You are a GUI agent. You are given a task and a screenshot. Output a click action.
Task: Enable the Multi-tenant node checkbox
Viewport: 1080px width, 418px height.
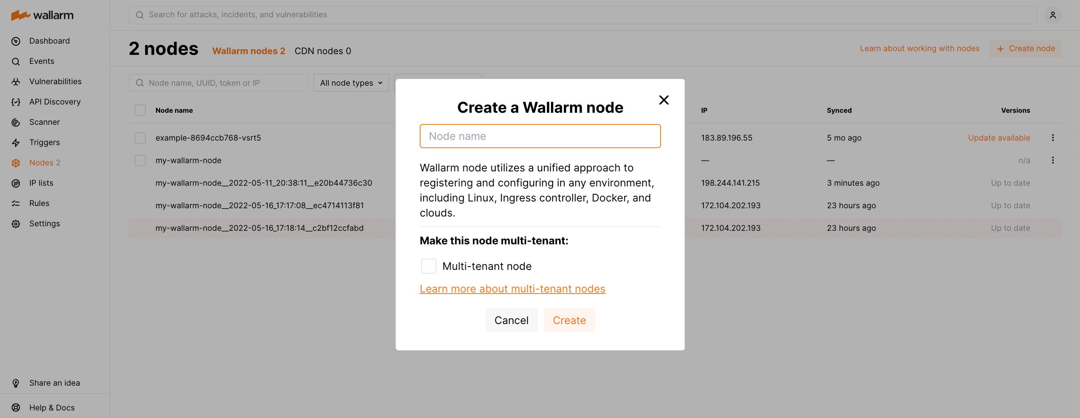[x=428, y=266]
